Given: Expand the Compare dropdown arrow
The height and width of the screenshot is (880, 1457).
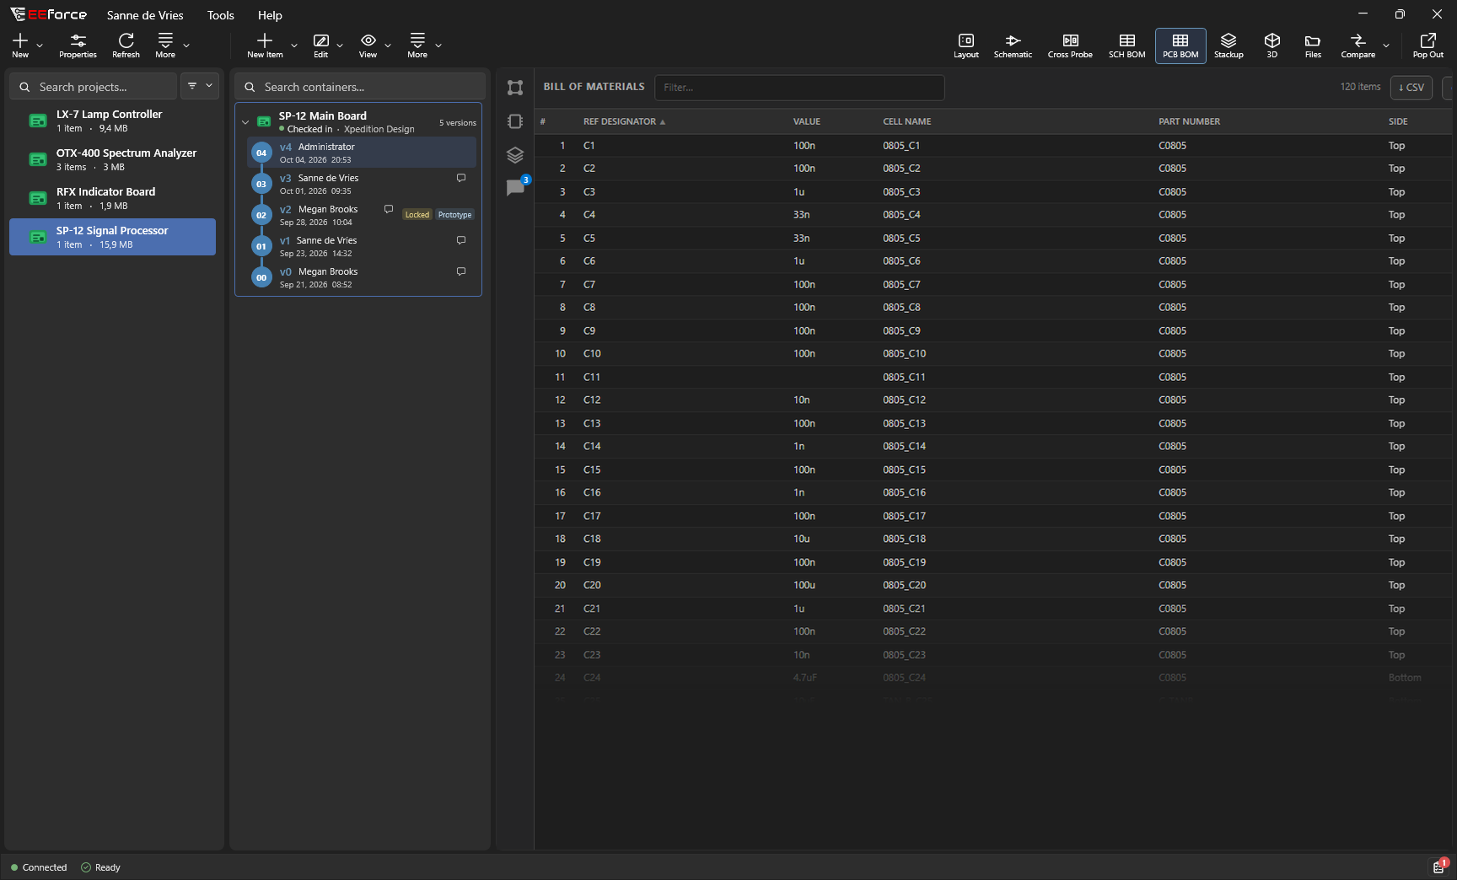Looking at the screenshot, I should click(1386, 46).
